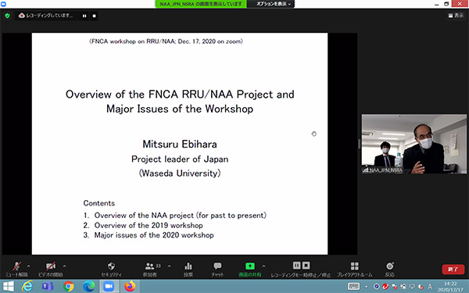Select the NAA_JPN_NSRA video thumbnail
This screenshot has height=293, width=469.
[x=414, y=144]
